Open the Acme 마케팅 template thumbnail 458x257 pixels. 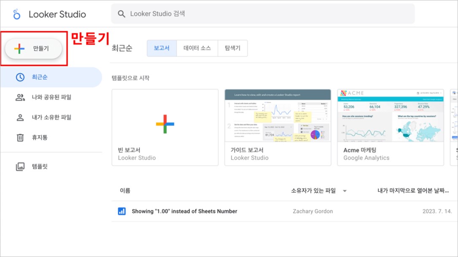pos(390,116)
